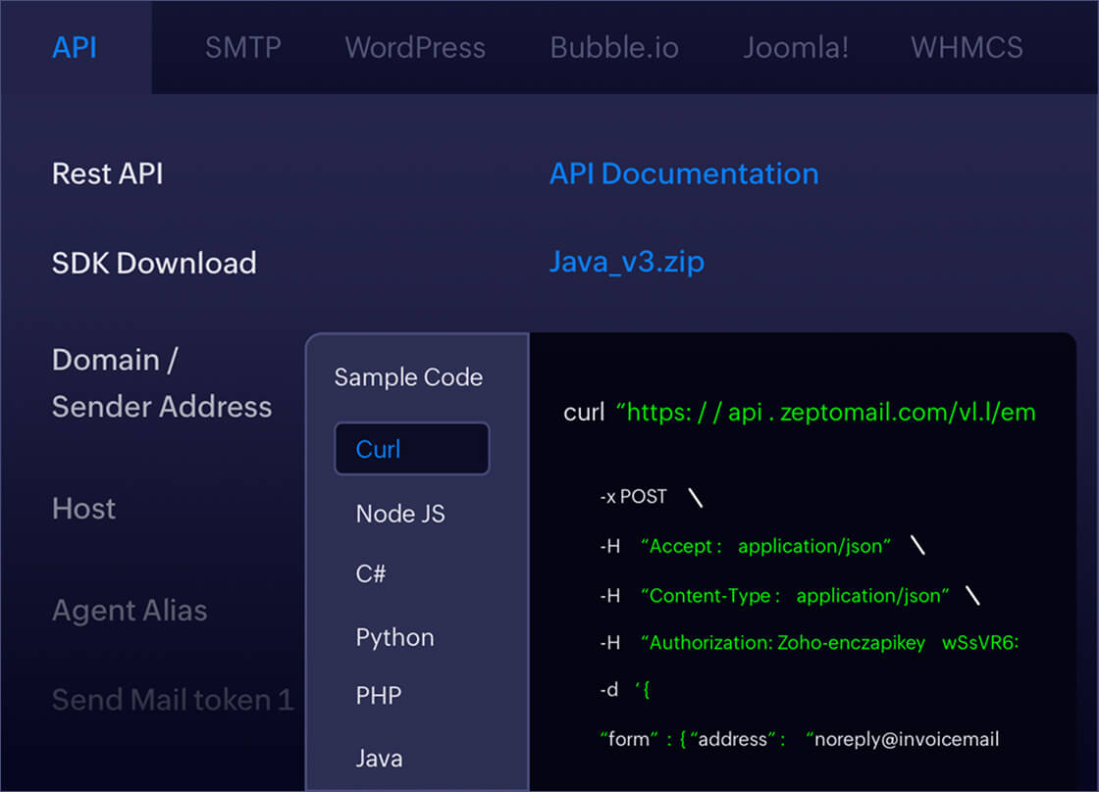1099x792 pixels.
Task: Click the -x POST code line
Action: pos(652,497)
